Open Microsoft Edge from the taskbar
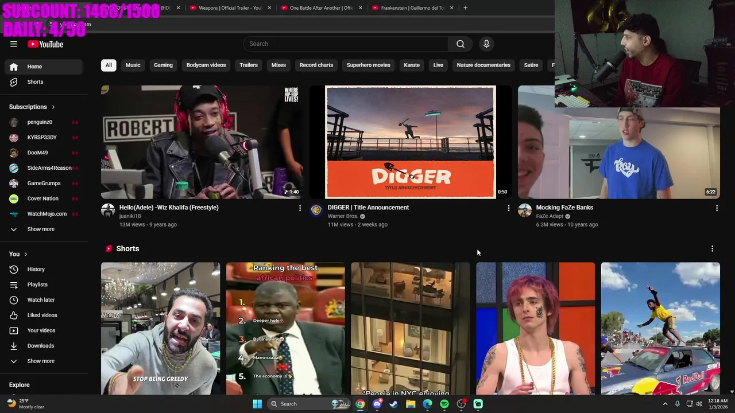 (x=427, y=404)
